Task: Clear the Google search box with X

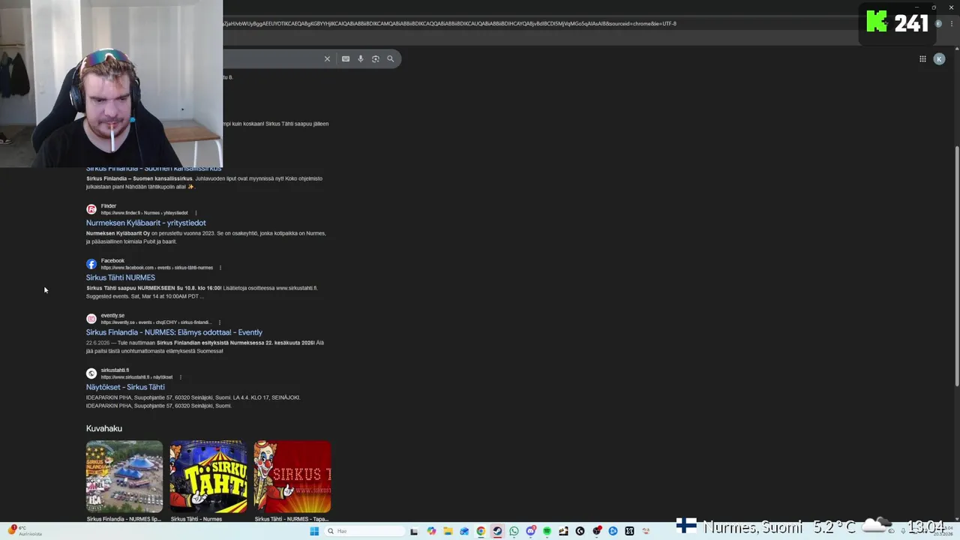Action: 327,58
